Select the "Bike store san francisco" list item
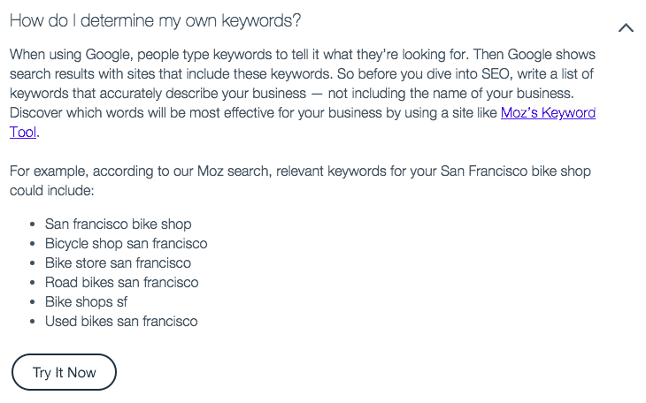Viewport: 646px width, 403px height. (118, 262)
